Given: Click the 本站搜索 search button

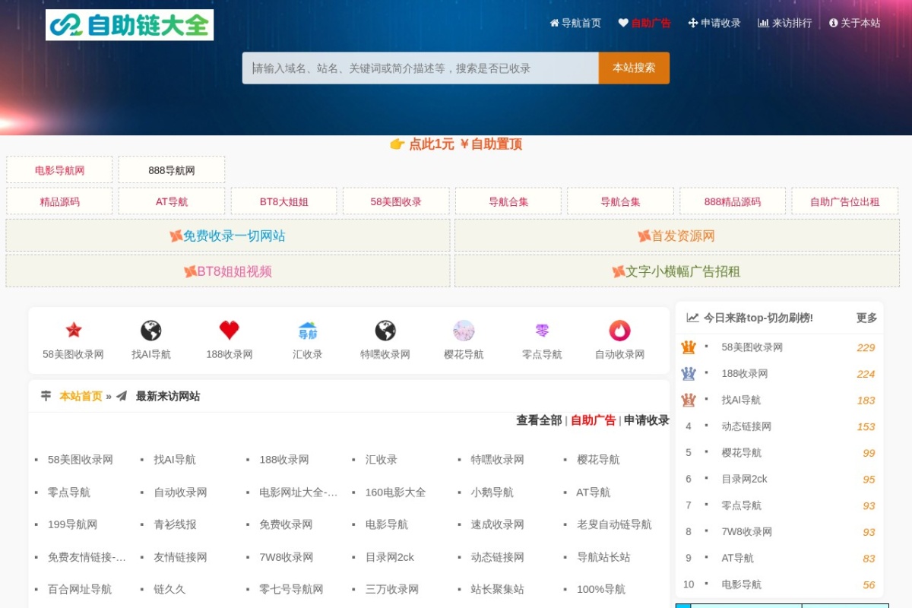Looking at the screenshot, I should pos(634,68).
